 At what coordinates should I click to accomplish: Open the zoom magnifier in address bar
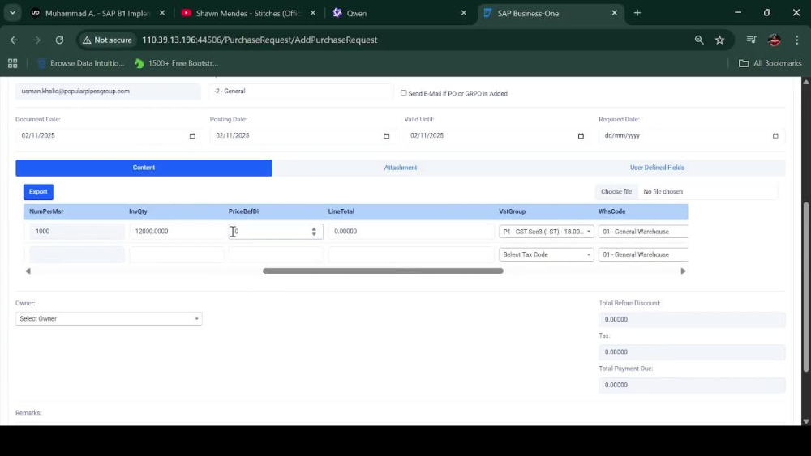click(699, 40)
